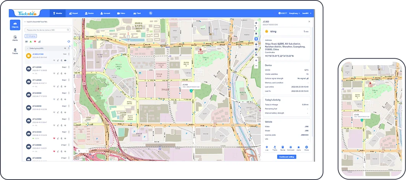Toggle the eye icon on JC450-01390 row

coord(65,60)
